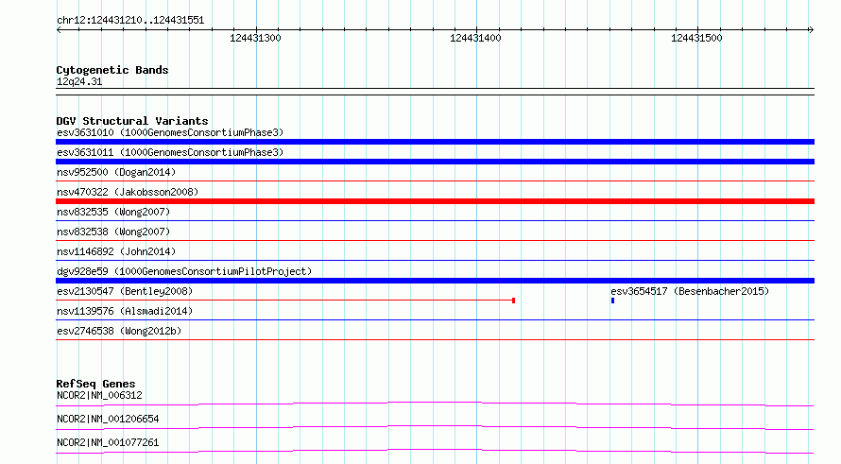The image size is (841, 464).
Task: Open variant nsv832535 (Wong2007)
Action: [x=113, y=212]
